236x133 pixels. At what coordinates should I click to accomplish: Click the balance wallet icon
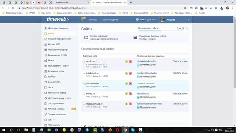point(137,20)
